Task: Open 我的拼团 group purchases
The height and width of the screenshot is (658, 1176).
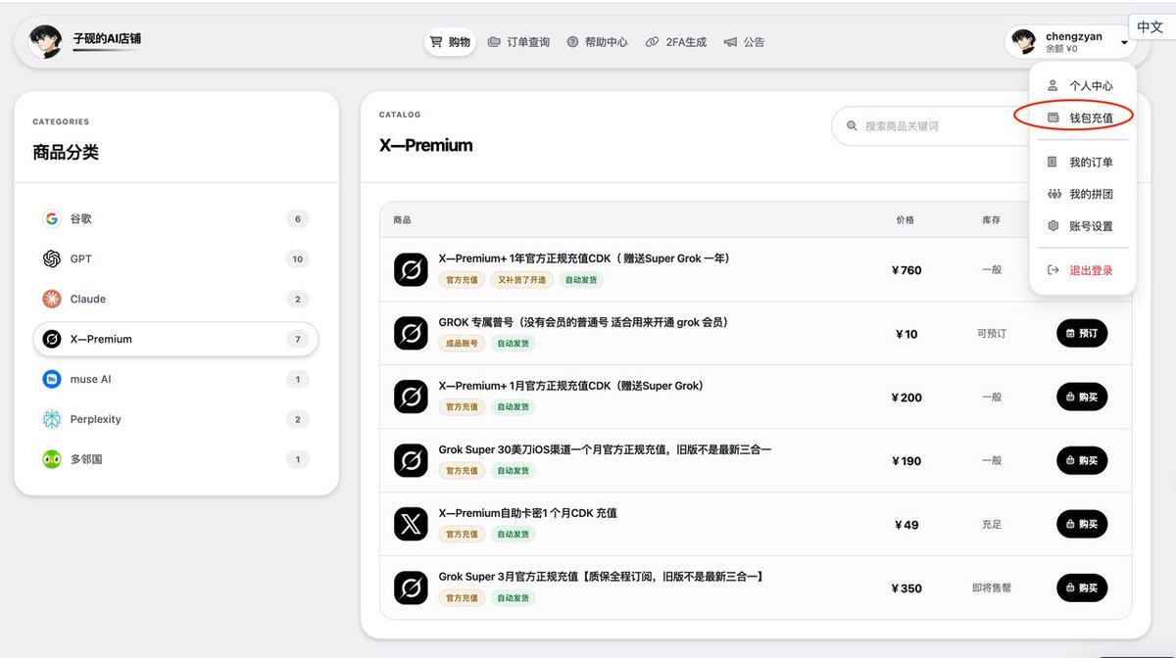Action: [1083, 194]
